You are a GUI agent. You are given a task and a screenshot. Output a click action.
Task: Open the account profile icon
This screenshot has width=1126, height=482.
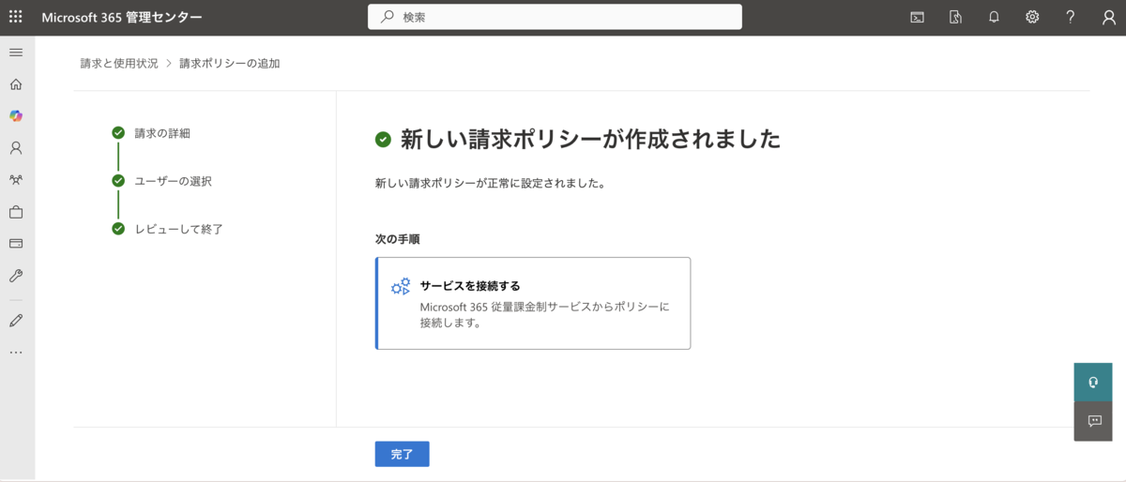(1109, 17)
